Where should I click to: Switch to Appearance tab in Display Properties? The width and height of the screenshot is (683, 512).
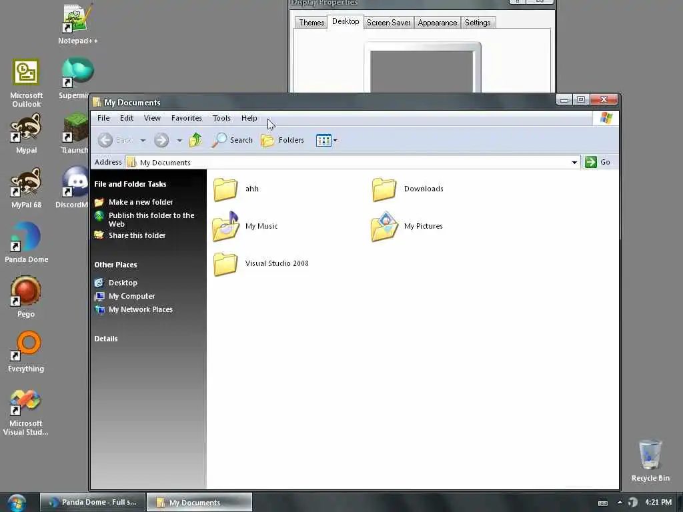(x=438, y=23)
